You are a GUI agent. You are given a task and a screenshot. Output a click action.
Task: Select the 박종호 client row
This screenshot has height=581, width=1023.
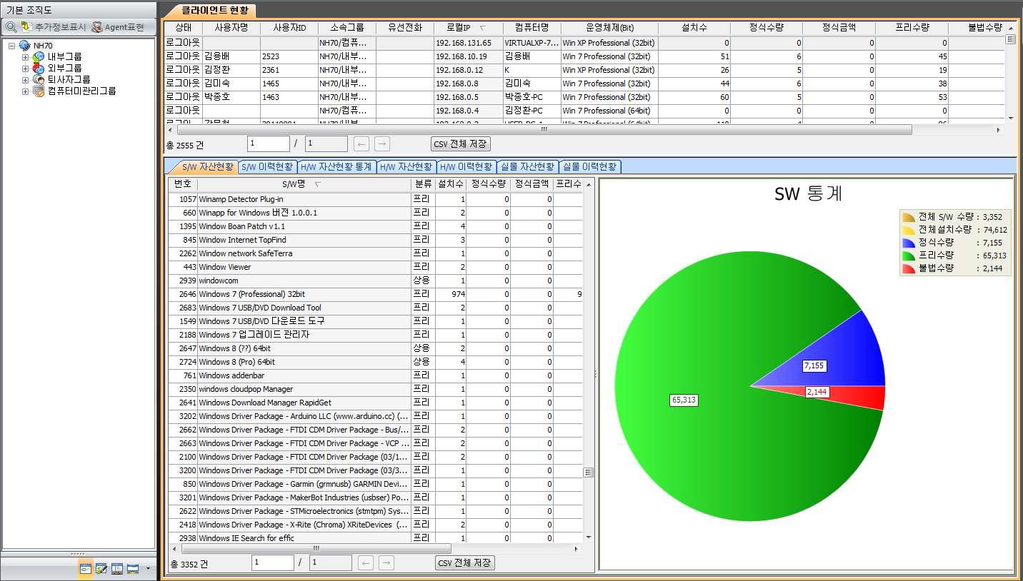pos(584,97)
